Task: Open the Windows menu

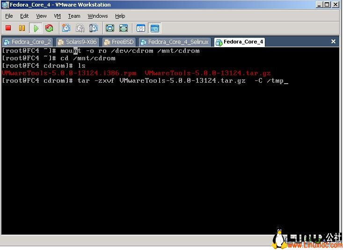Action: (x=97, y=16)
